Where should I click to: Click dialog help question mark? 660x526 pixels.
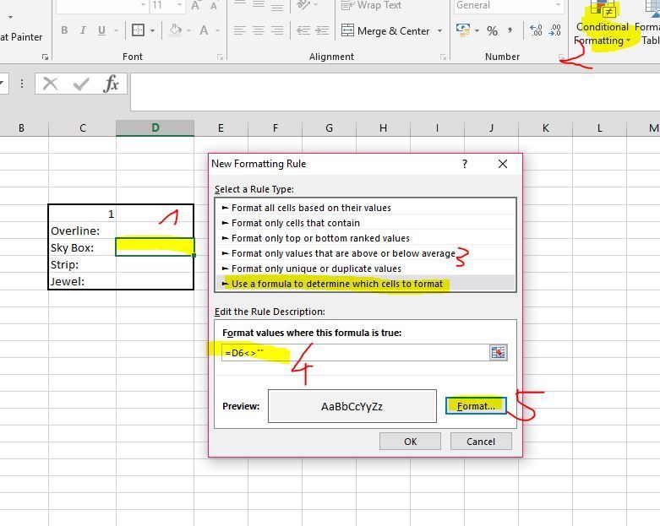click(465, 164)
